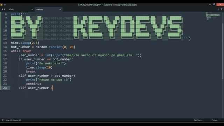Screen dimensions: 224x126
Task: Switch to the HTML tab
Action: (x=11, y=9)
